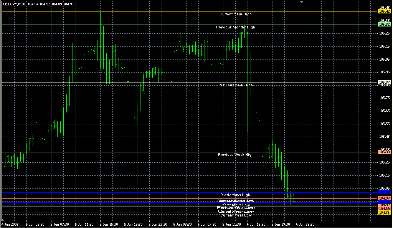
Task: Click the 6 Jun 03:30 time label
Action: pyautogui.click(x=182, y=224)
